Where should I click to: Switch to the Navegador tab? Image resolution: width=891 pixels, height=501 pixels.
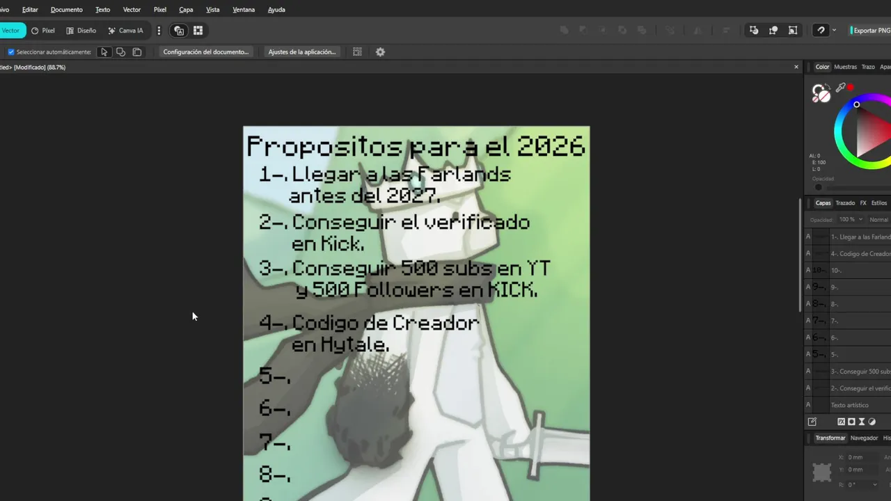click(x=864, y=438)
